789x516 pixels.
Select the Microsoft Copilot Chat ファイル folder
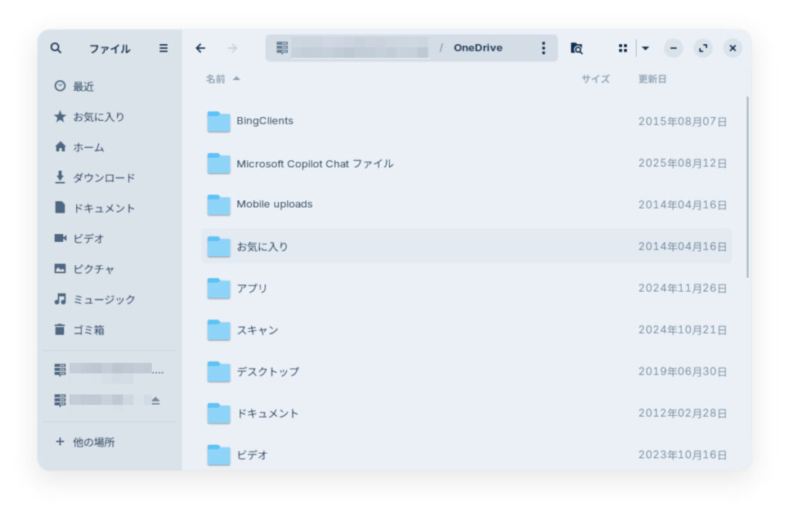coord(314,163)
